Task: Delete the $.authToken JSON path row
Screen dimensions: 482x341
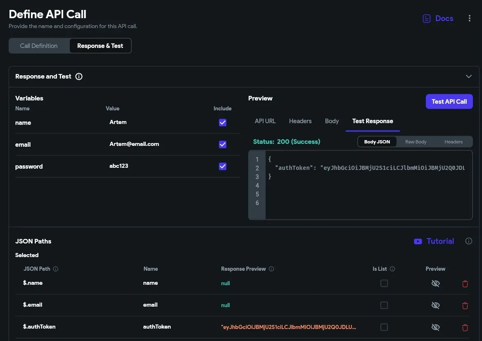Action: [465, 327]
